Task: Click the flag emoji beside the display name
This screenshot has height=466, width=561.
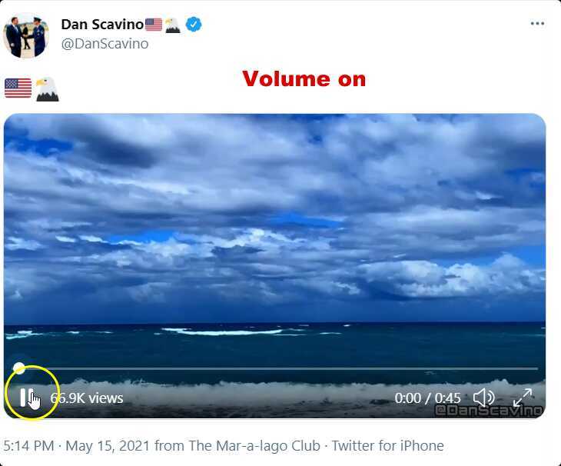Action: pos(154,25)
